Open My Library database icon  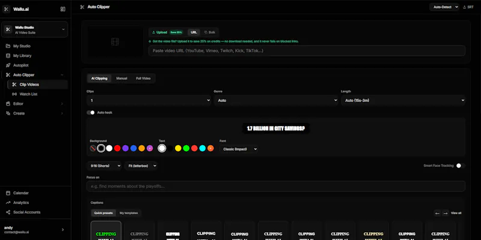(x=8, y=56)
